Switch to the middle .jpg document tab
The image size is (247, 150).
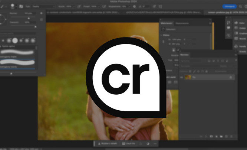click(163, 12)
